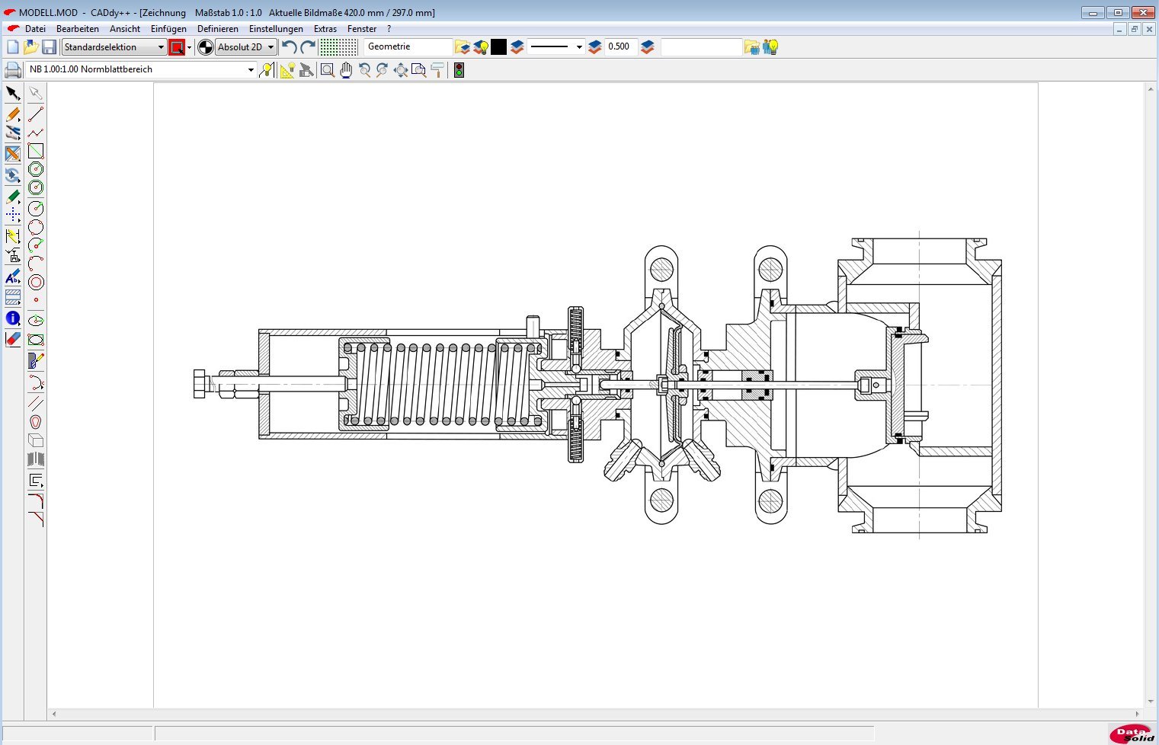Click the line width field showing 0.500
The width and height of the screenshot is (1159, 745).
pos(621,46)
